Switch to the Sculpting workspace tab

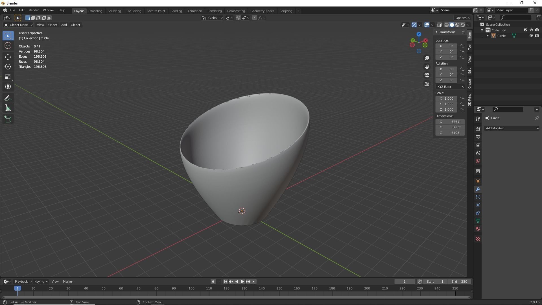point(114,11)
